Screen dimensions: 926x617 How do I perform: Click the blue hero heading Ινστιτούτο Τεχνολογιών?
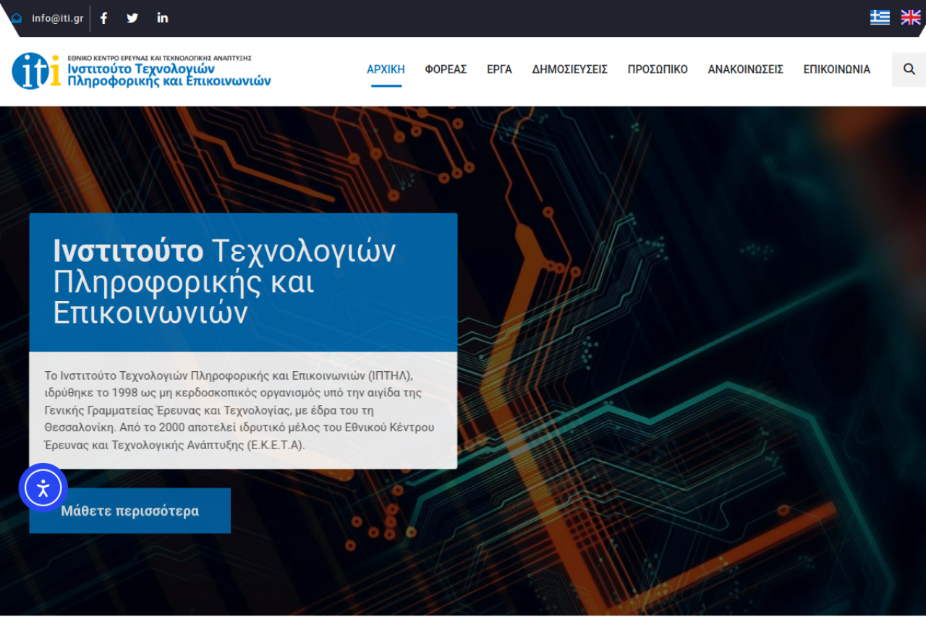click(224, 281)
